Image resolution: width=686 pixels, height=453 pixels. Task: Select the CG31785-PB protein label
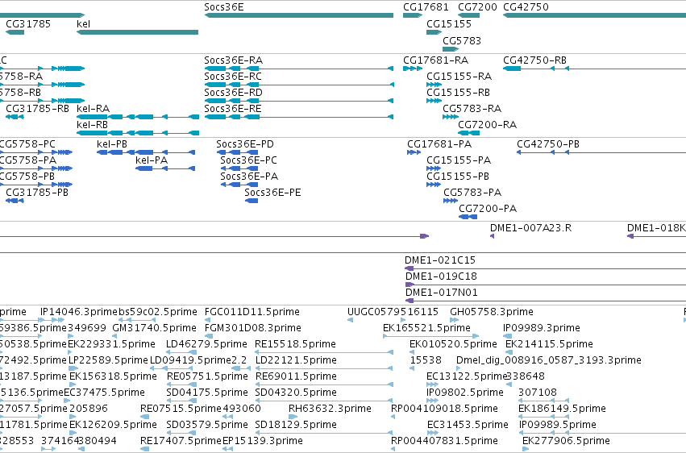[x=37, y=193]
